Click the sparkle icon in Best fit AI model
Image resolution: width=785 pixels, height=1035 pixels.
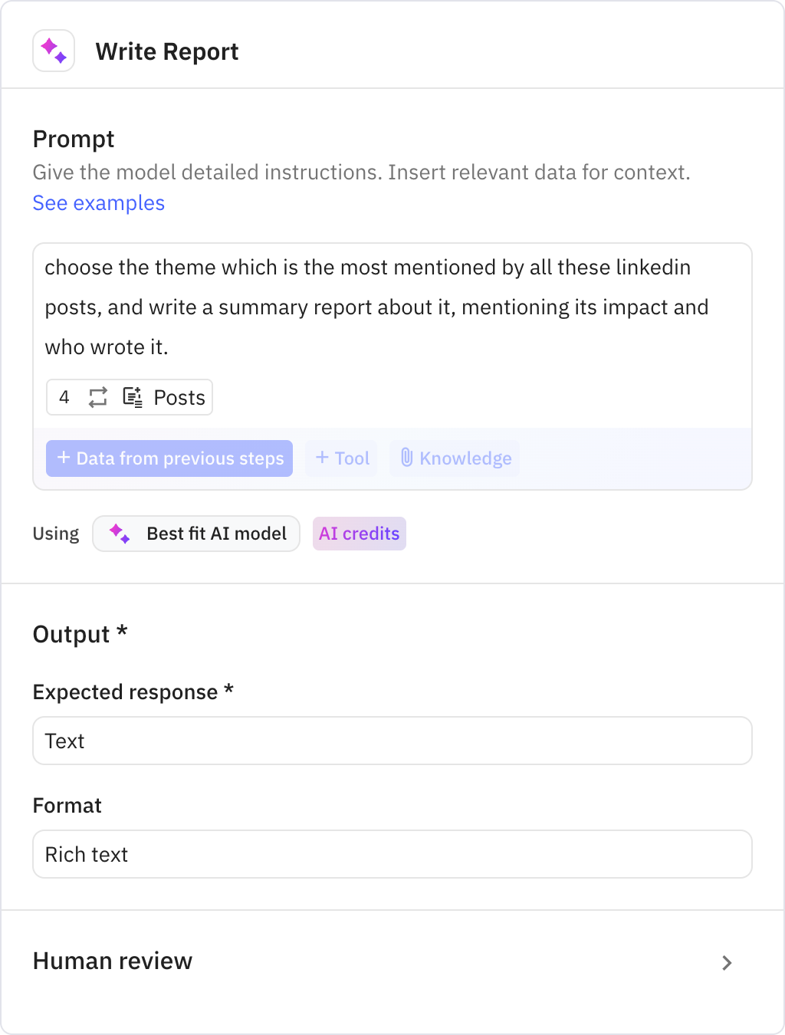pos(120,534)
